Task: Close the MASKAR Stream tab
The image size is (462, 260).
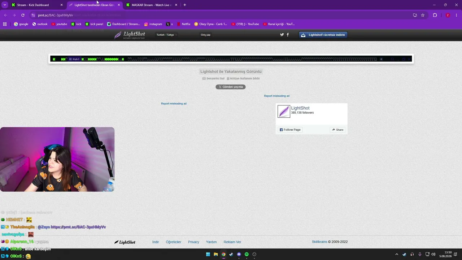Action: pyautogui.click(x=176, y=5)
